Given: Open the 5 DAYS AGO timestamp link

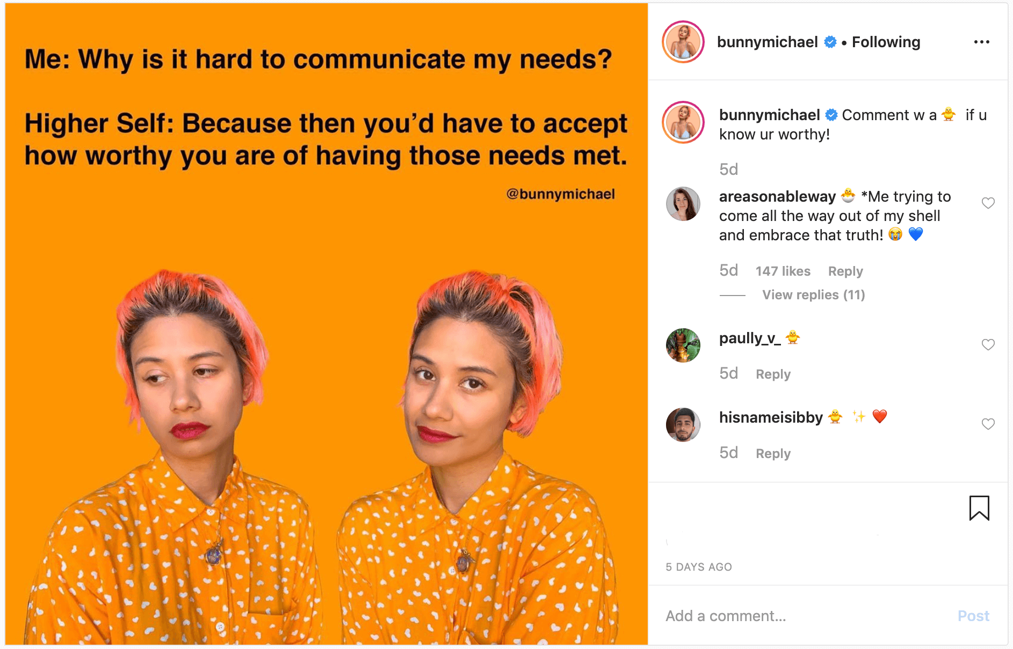Looking at the screenshot, I should [698, 567].
